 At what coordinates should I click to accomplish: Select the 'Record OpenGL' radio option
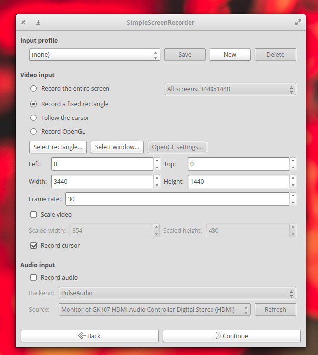34,132
